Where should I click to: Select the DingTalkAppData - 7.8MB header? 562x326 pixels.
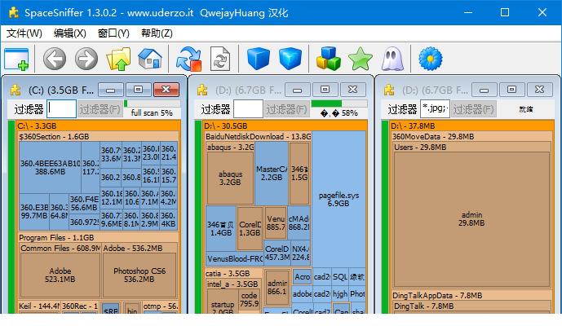click(472, 296)
